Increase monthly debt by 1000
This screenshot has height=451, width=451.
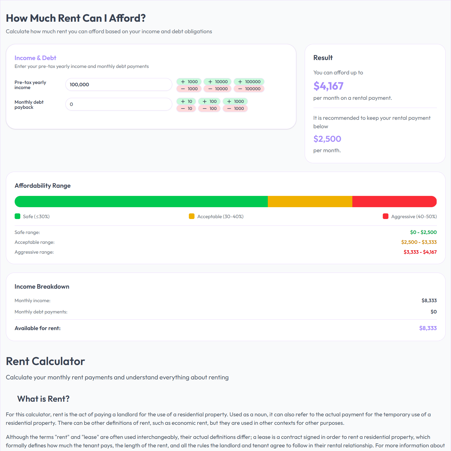pyautogui.click(x=235, y=101)
